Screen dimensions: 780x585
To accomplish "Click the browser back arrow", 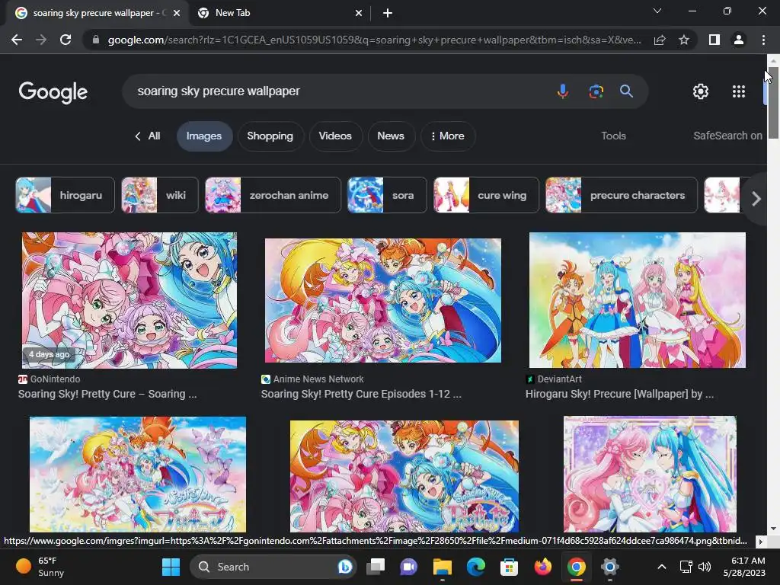I will click(x=17, y=40).
